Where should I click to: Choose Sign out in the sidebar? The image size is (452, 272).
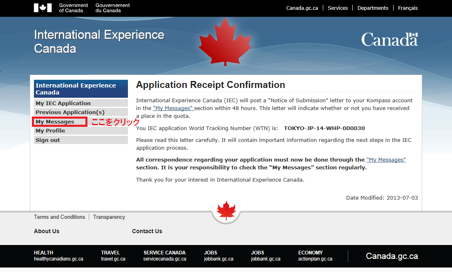pos(81,140)
